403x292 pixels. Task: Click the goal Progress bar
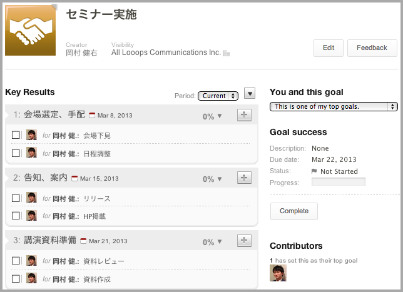tap(338, 183)
